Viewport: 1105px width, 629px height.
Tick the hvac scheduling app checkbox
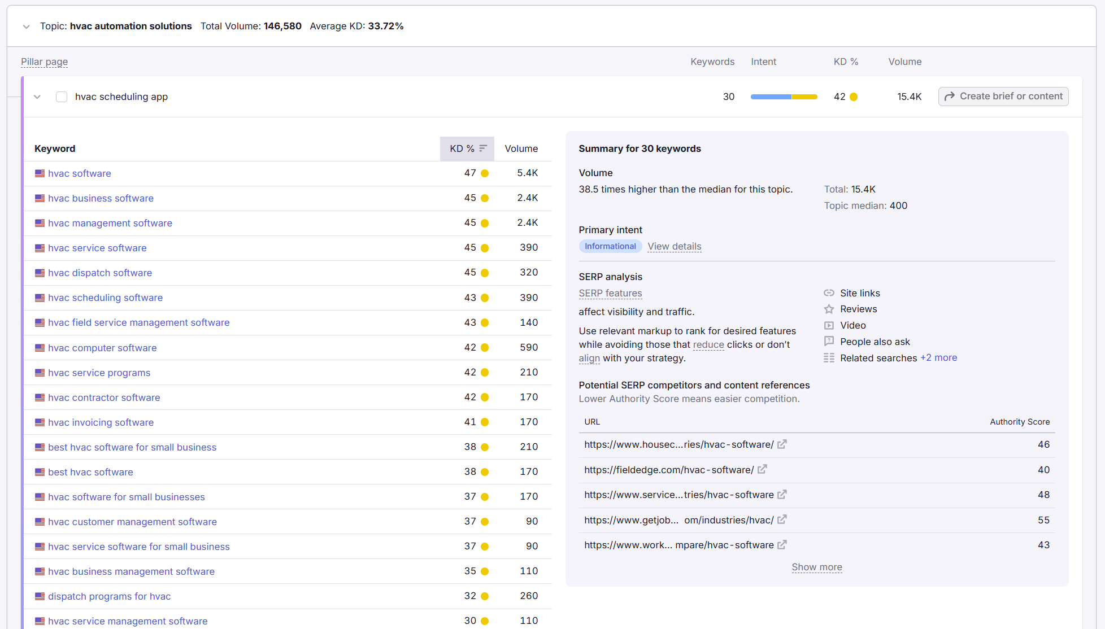pos(62,97)
